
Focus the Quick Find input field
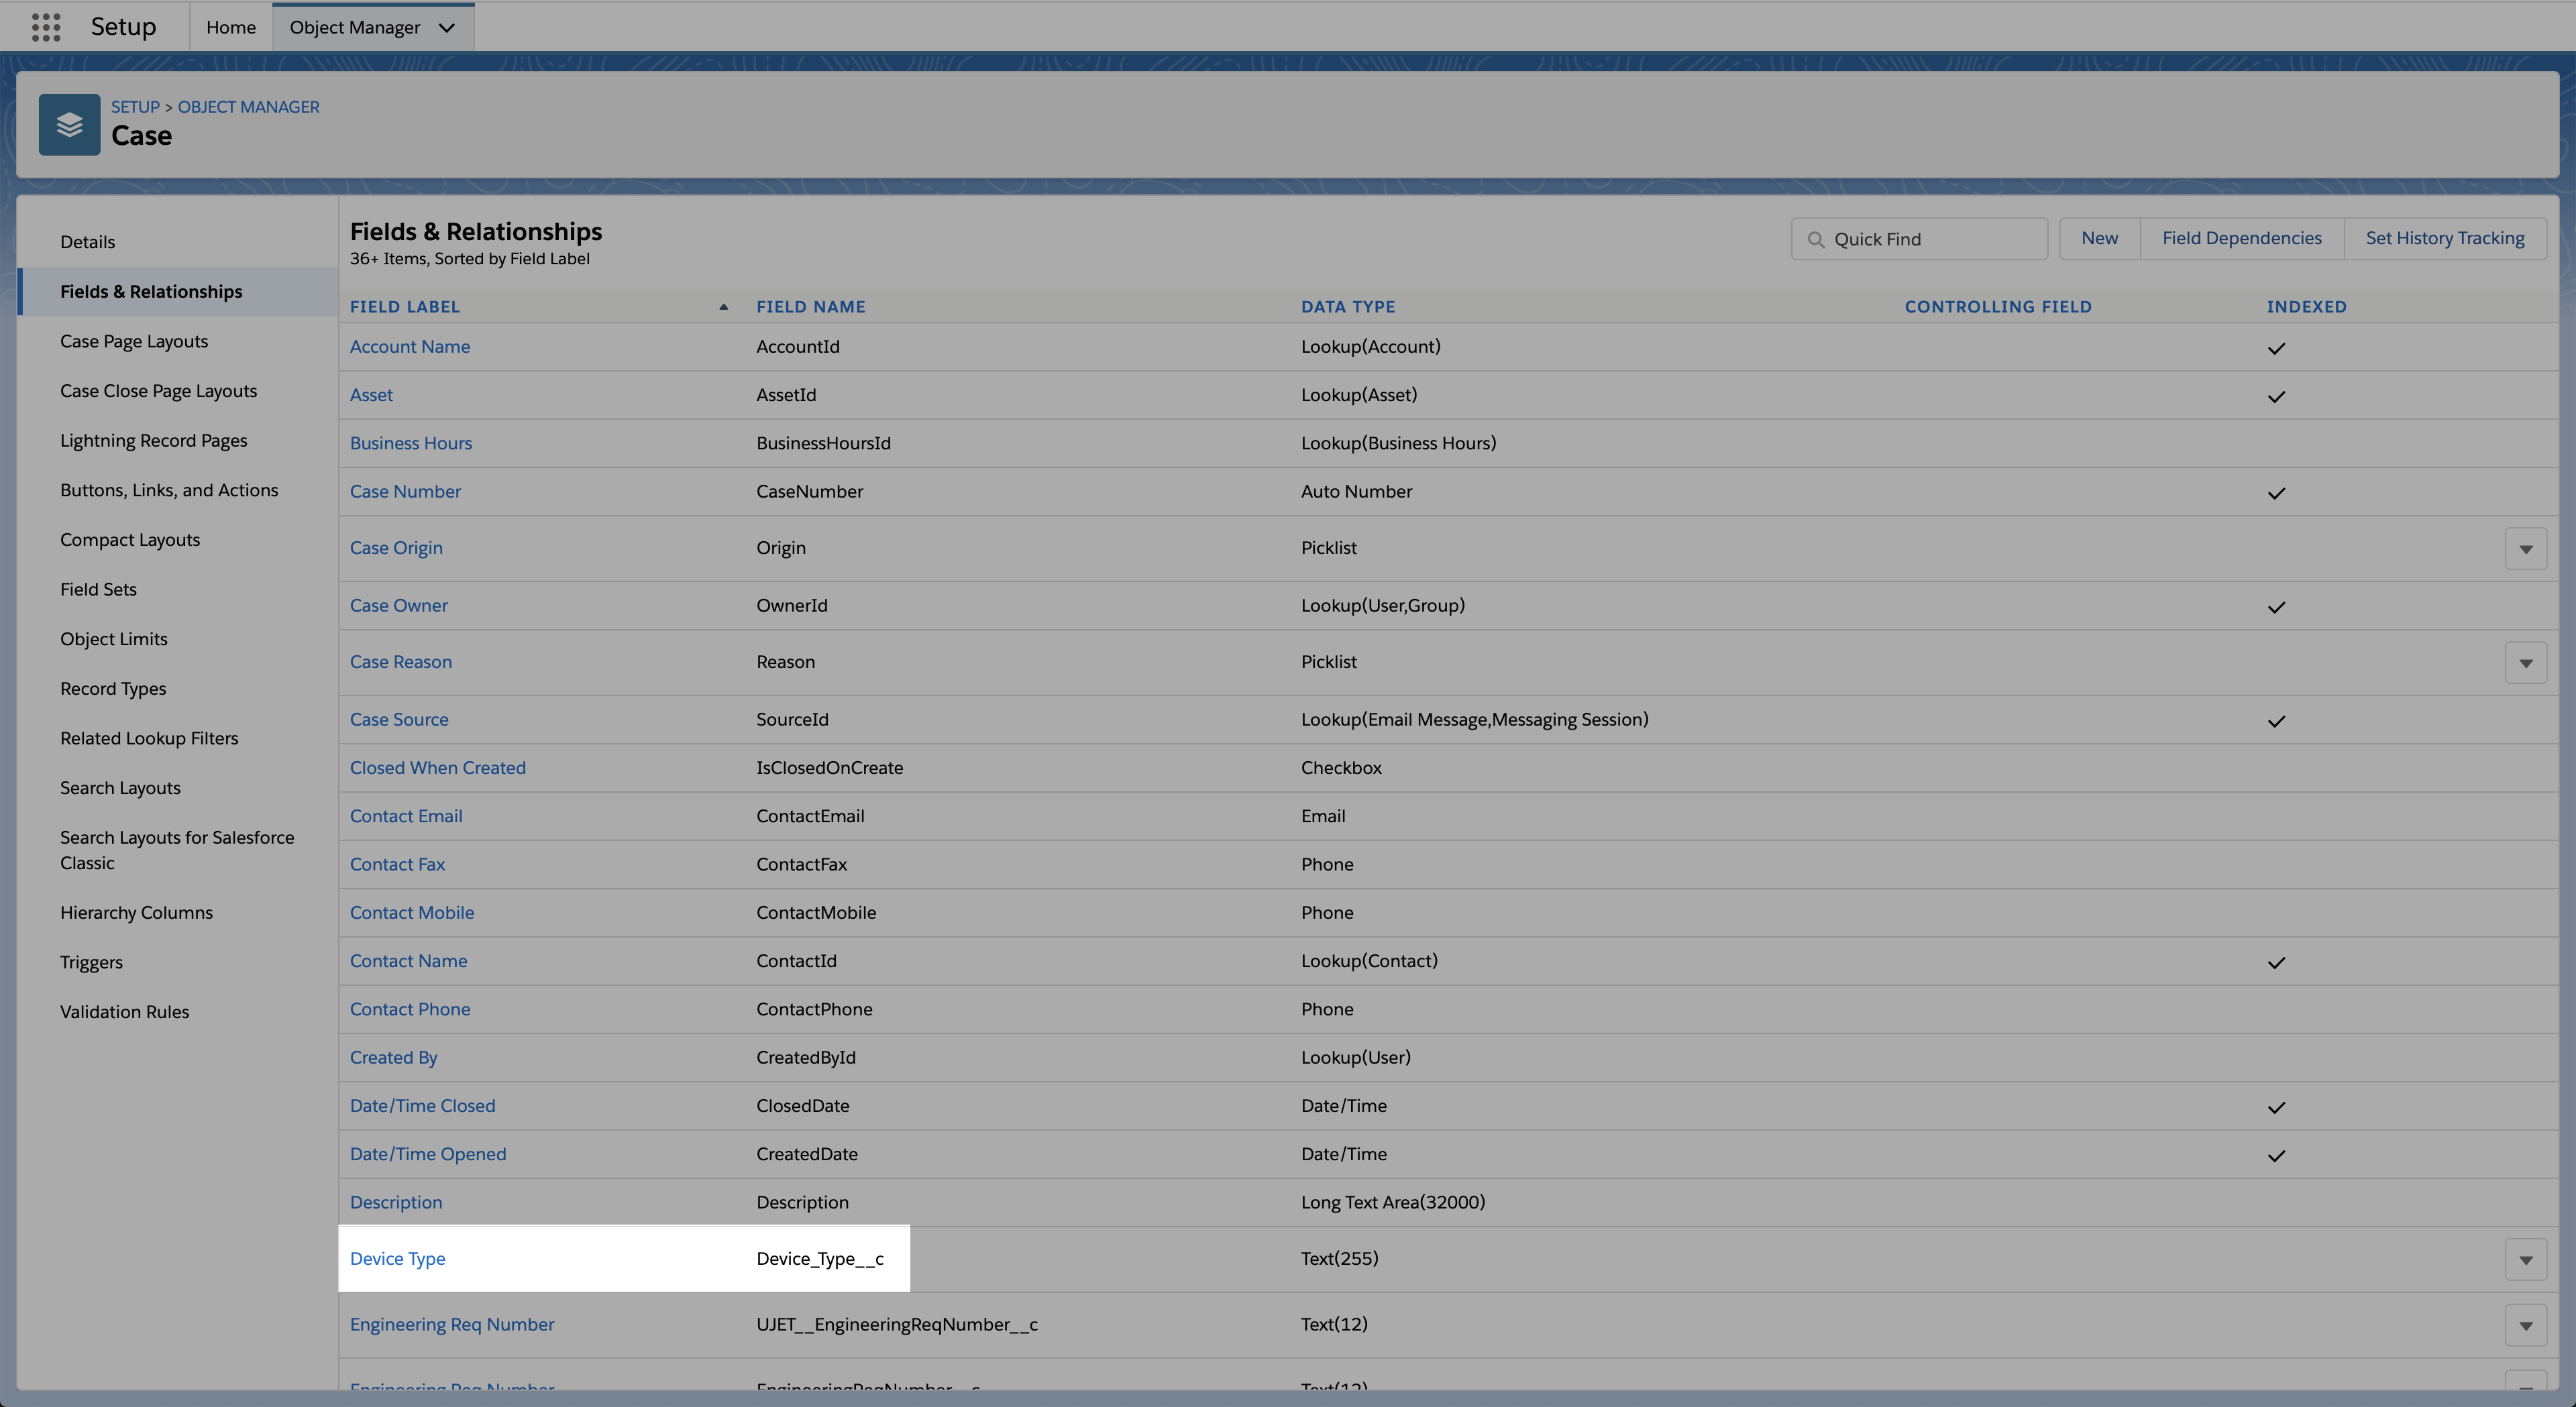coord(1930,239)
